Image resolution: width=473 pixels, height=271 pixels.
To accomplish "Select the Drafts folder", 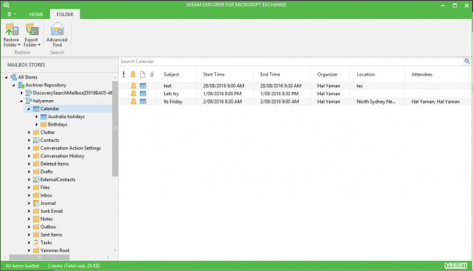I will 47,172.
